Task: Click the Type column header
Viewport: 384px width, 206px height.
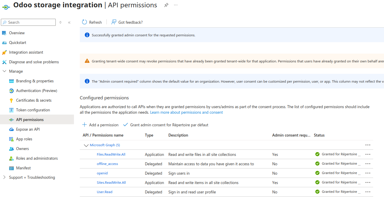Action: (149, 135)
